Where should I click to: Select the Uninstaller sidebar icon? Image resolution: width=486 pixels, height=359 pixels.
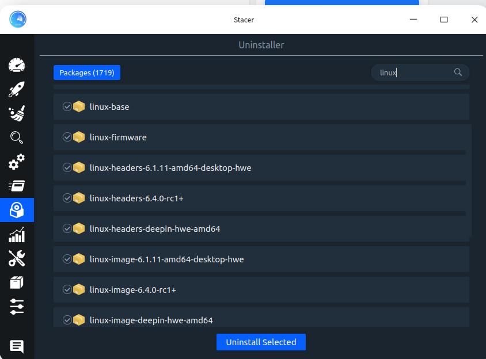click(x=17, y=210)
